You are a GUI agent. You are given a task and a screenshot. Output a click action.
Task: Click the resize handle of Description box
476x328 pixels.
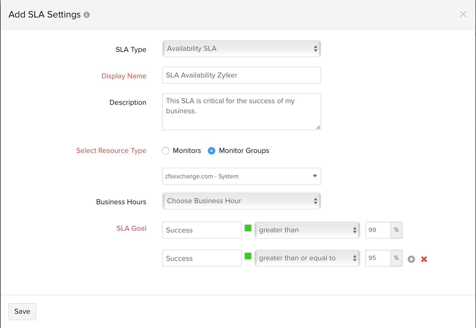pyautogui.click(x=318, y=127)
